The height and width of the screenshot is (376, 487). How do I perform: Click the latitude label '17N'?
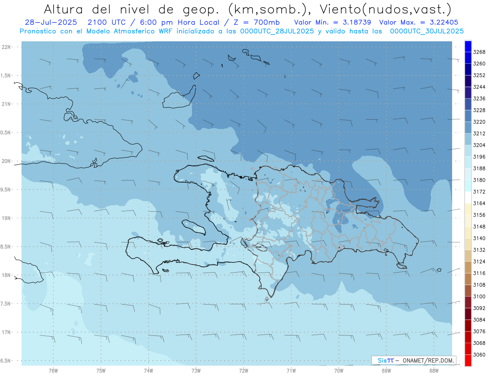click(6, 332)
